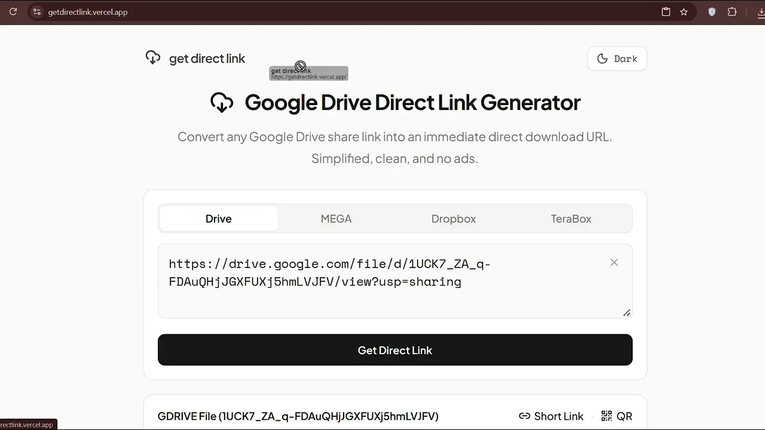The image size is (765, 430).
Task: Switch to the MEGA tab
Action: (x=336, y=219)
